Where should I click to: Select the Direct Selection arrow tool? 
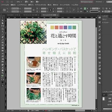(x=3, y=20)
